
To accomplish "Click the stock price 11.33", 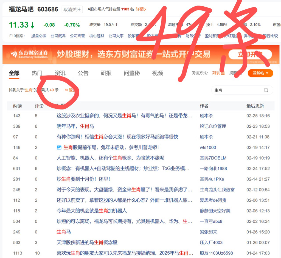I will click(x=19, y=25).
